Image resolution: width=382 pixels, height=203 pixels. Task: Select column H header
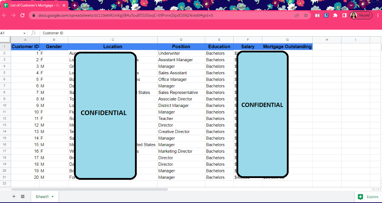click(327, 40)
